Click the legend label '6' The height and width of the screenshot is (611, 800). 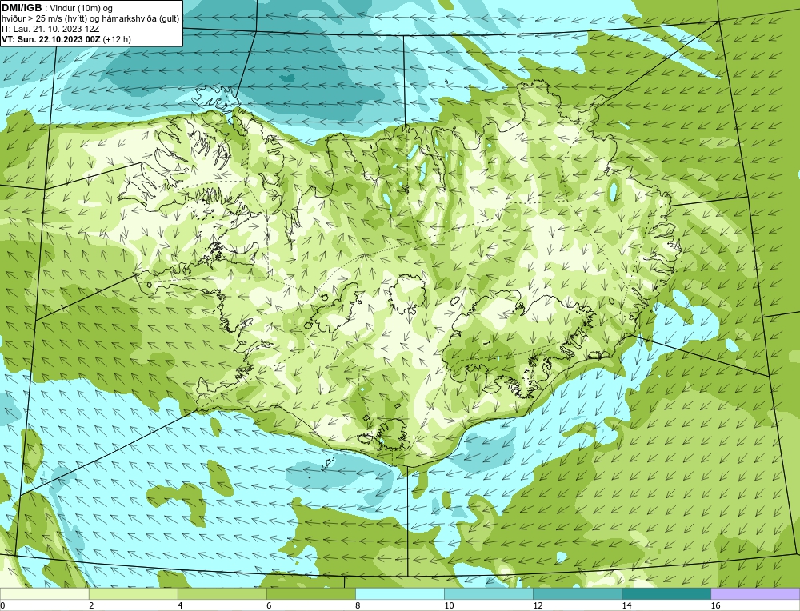pos(269,605)
